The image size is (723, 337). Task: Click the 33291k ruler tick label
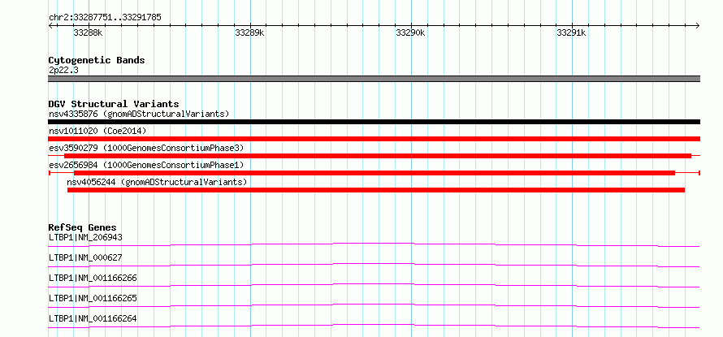click(571, 32)
